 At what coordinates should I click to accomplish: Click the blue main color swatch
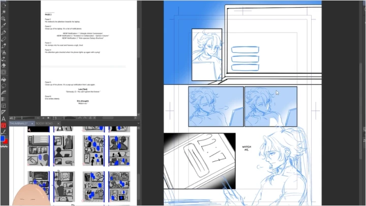[3, 138]
